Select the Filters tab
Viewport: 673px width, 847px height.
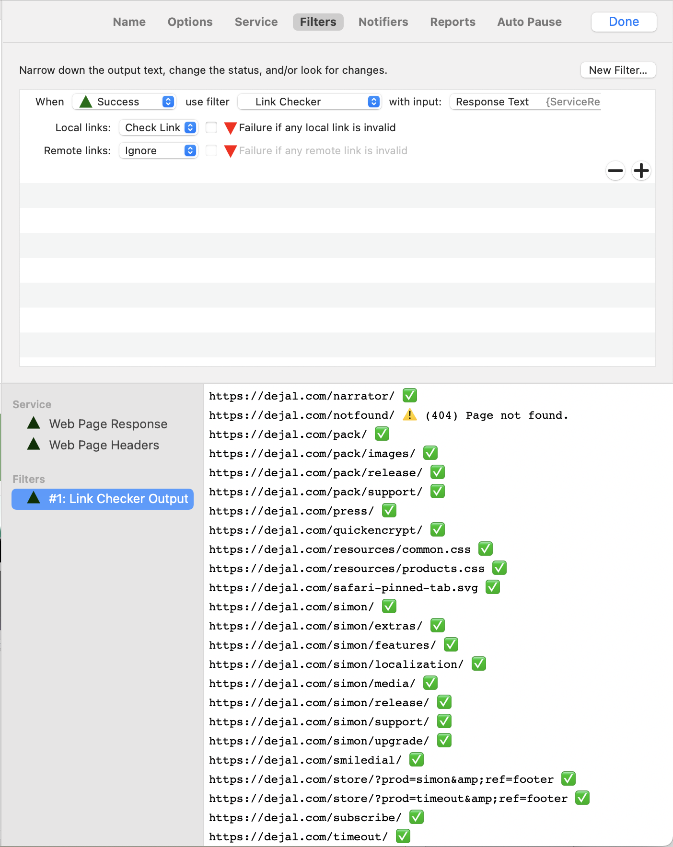click(x=318, y=22)
